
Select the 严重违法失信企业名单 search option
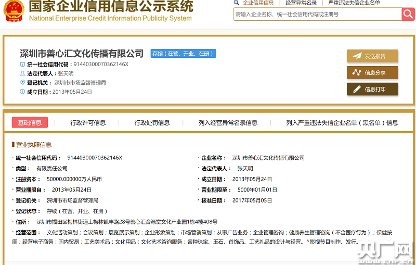(354, 3)
